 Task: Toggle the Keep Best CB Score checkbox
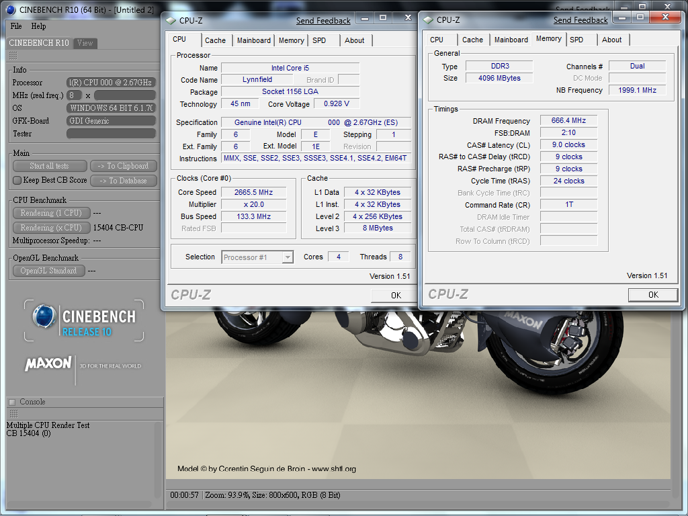17,180
